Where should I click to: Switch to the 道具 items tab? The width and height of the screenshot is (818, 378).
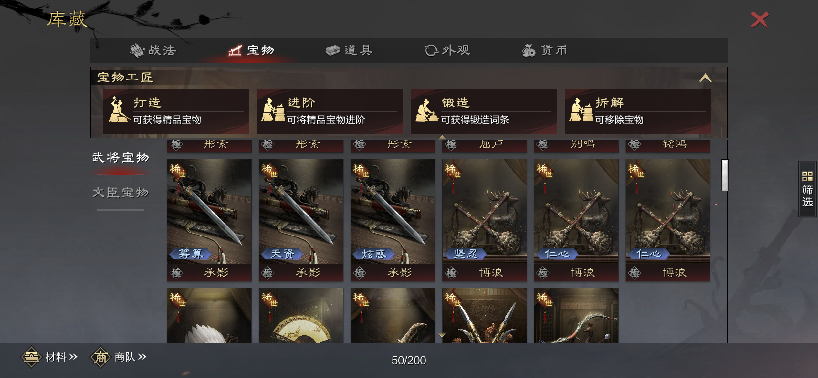tap(349, 50)
